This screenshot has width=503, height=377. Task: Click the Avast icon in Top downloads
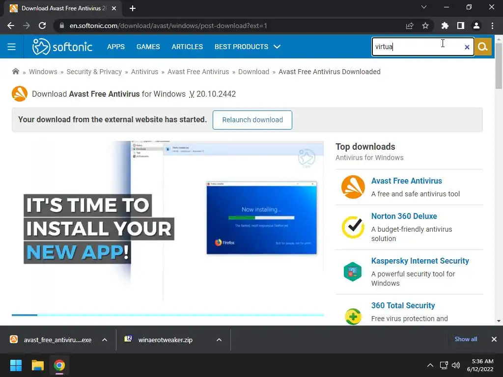[353, 187]
